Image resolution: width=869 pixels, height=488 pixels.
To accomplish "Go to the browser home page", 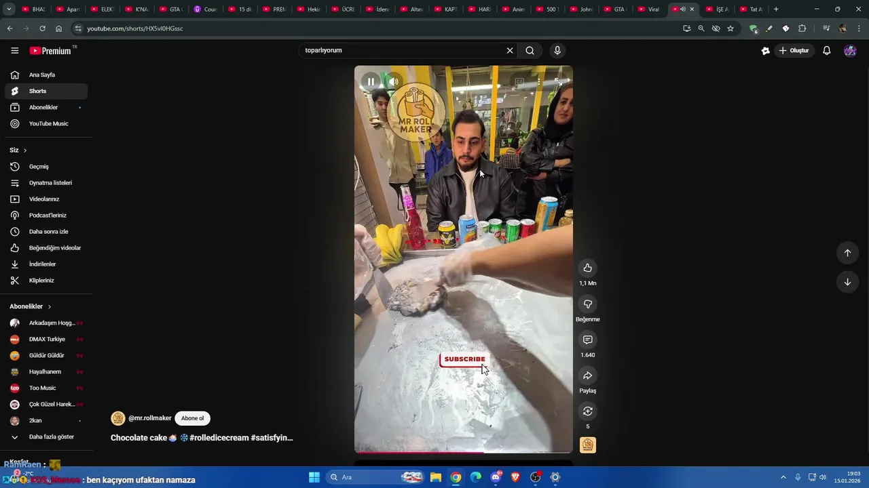I will (x=58, y=28).
